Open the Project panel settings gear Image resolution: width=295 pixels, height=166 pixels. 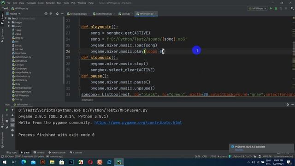pos(57,14)
